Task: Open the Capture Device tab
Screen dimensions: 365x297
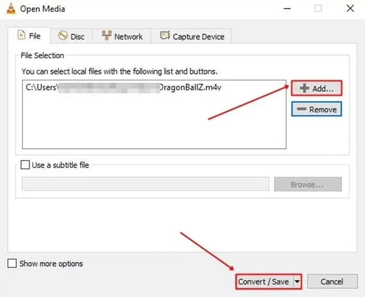Action: (192, 36)
